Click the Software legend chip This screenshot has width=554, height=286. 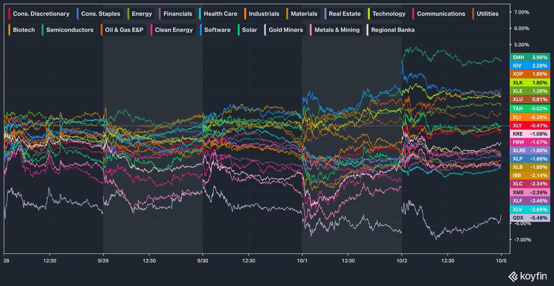(216, 30)
